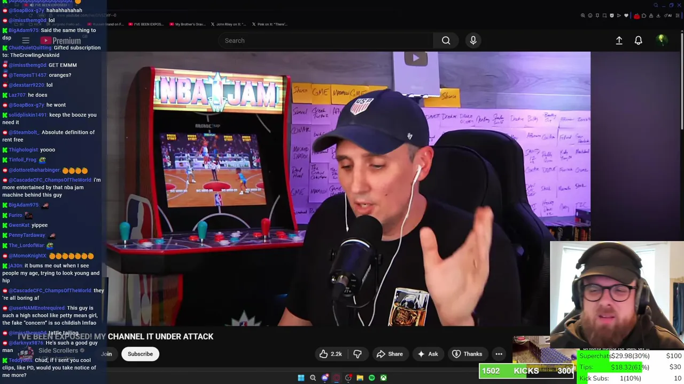Like the video with 2.2k likes

click(330, 354)
